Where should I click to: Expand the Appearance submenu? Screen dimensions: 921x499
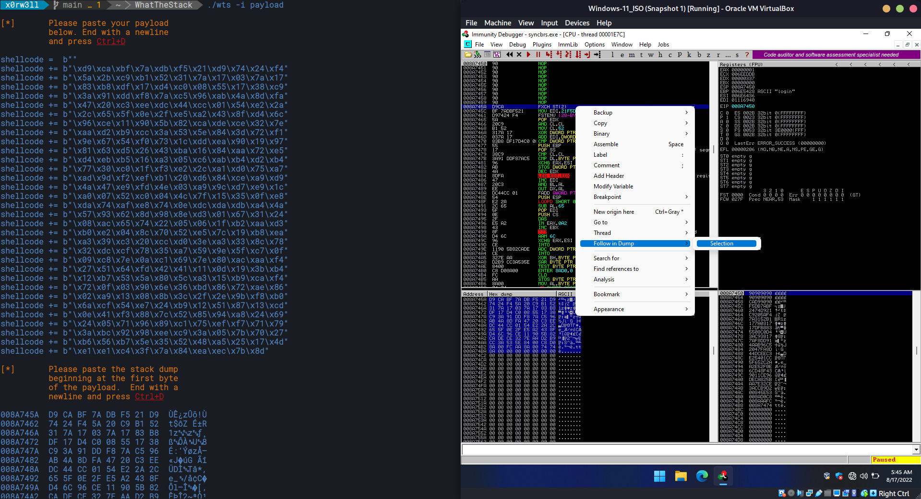[635, 309]
